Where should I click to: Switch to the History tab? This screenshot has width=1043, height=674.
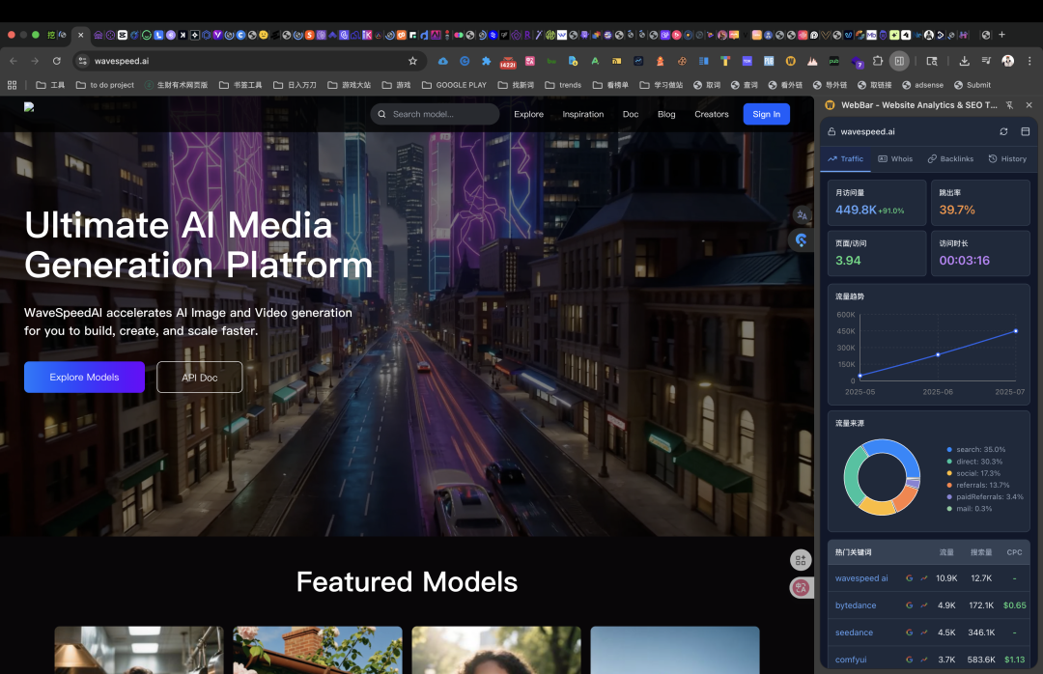coord(1007,159)
